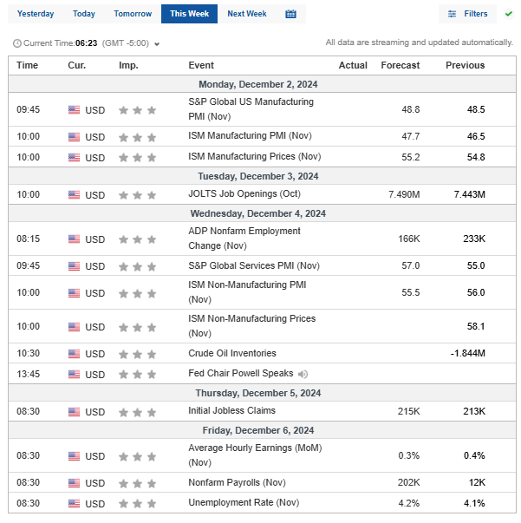Open the custom dates calendar icon

click(290, 14)
